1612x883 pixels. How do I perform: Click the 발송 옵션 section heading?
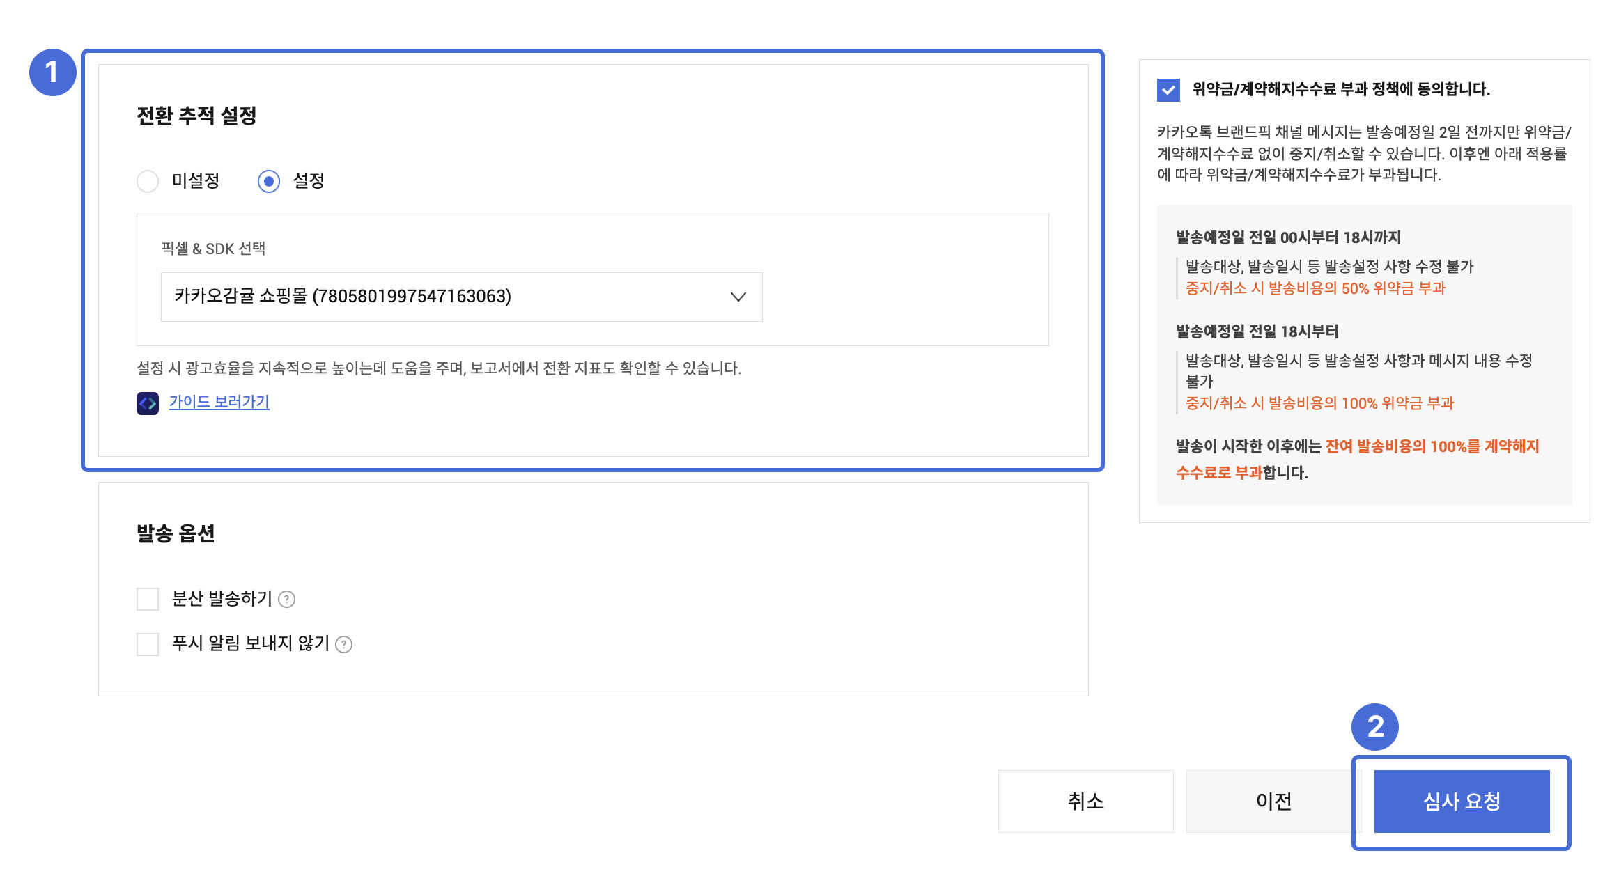point(176,533)
